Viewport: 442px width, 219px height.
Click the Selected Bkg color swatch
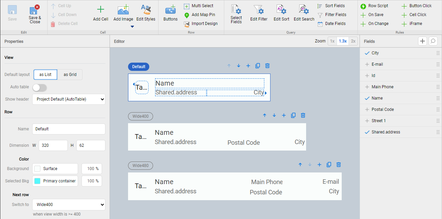[x=37, y=181]
